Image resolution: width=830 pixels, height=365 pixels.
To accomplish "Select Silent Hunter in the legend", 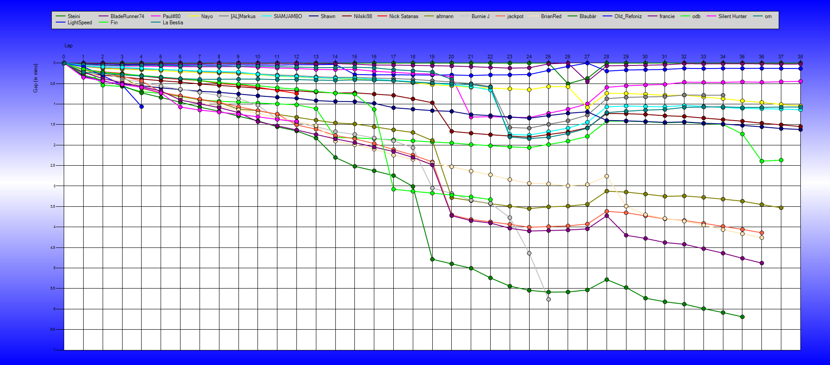I will [726, 16].
